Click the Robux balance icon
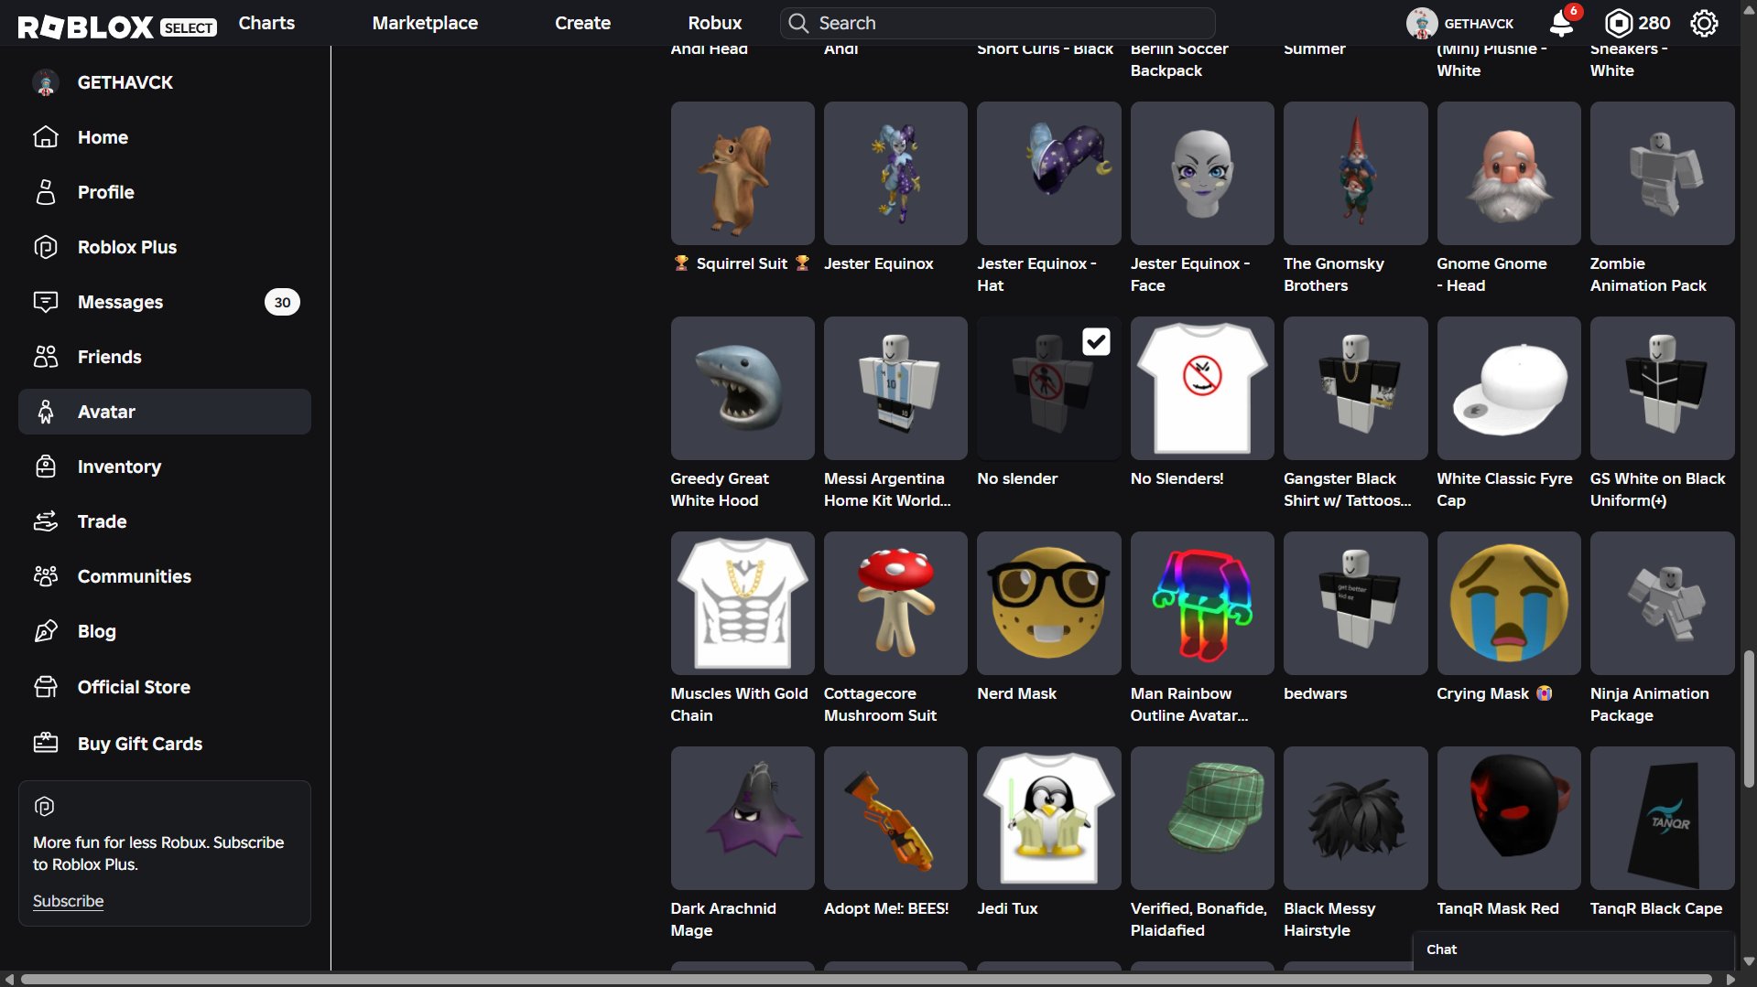Viewport: 1757px width, 987px height. coord(1619,23)
